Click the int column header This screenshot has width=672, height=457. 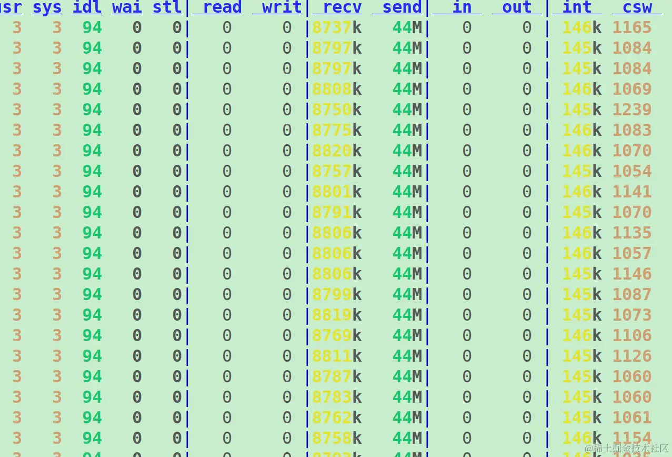[577, 8]
